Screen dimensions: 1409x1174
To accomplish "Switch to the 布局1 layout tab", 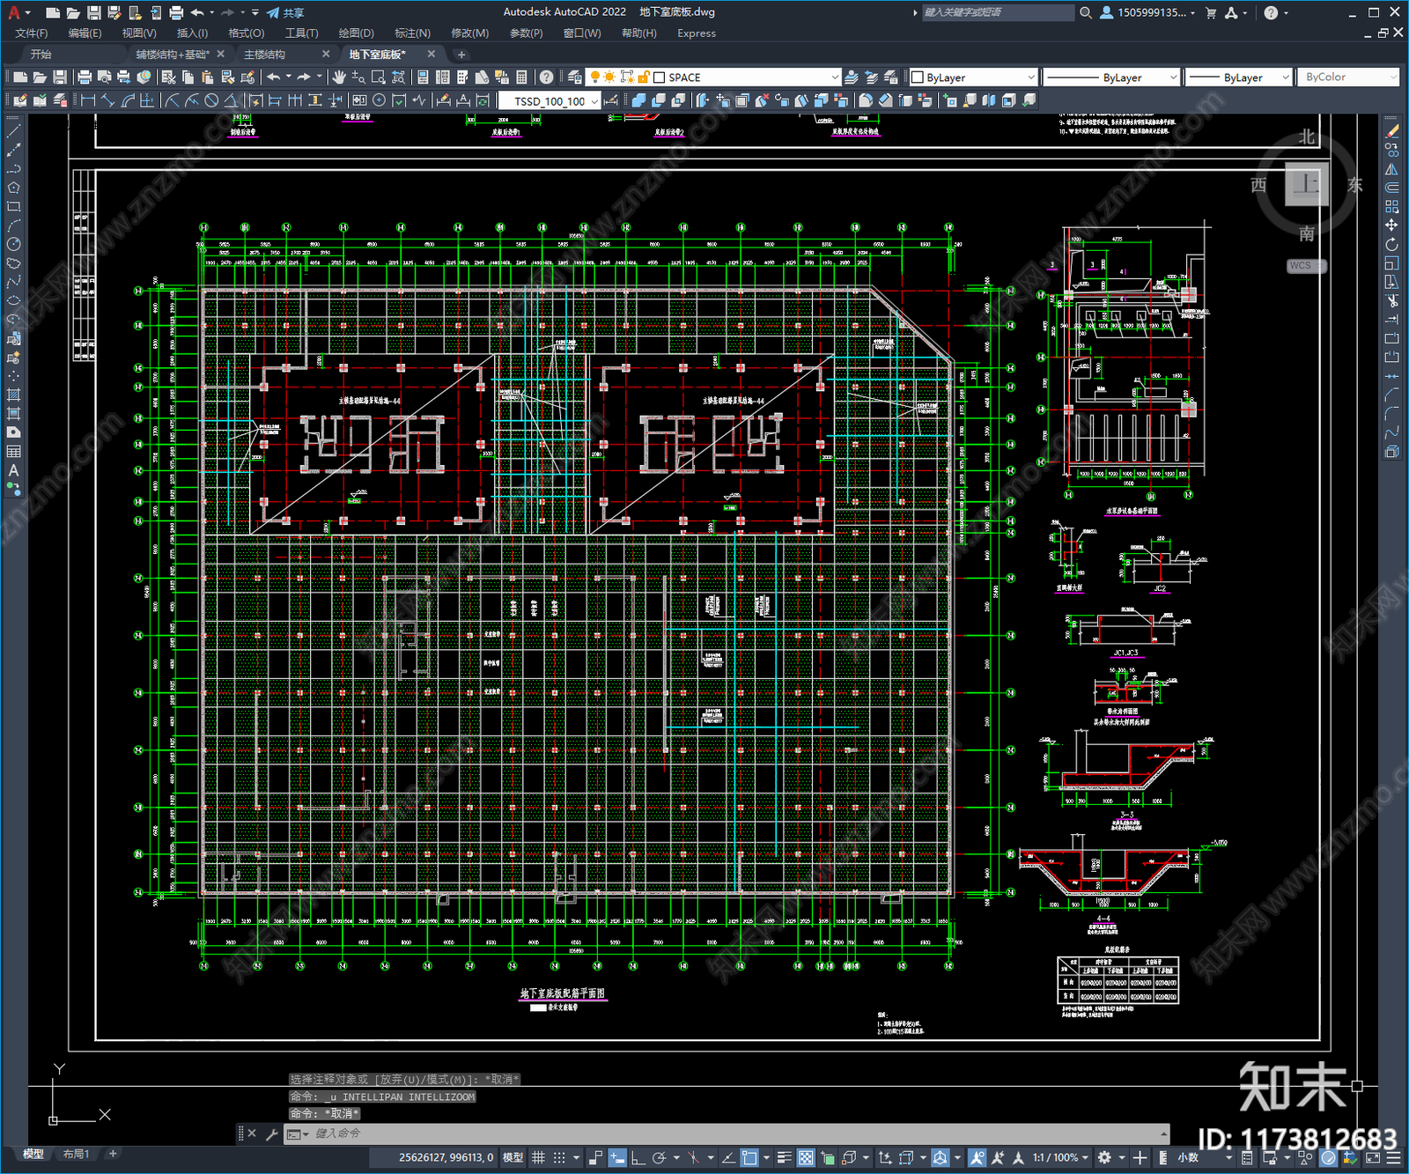I will click(x=76, y=1154).
